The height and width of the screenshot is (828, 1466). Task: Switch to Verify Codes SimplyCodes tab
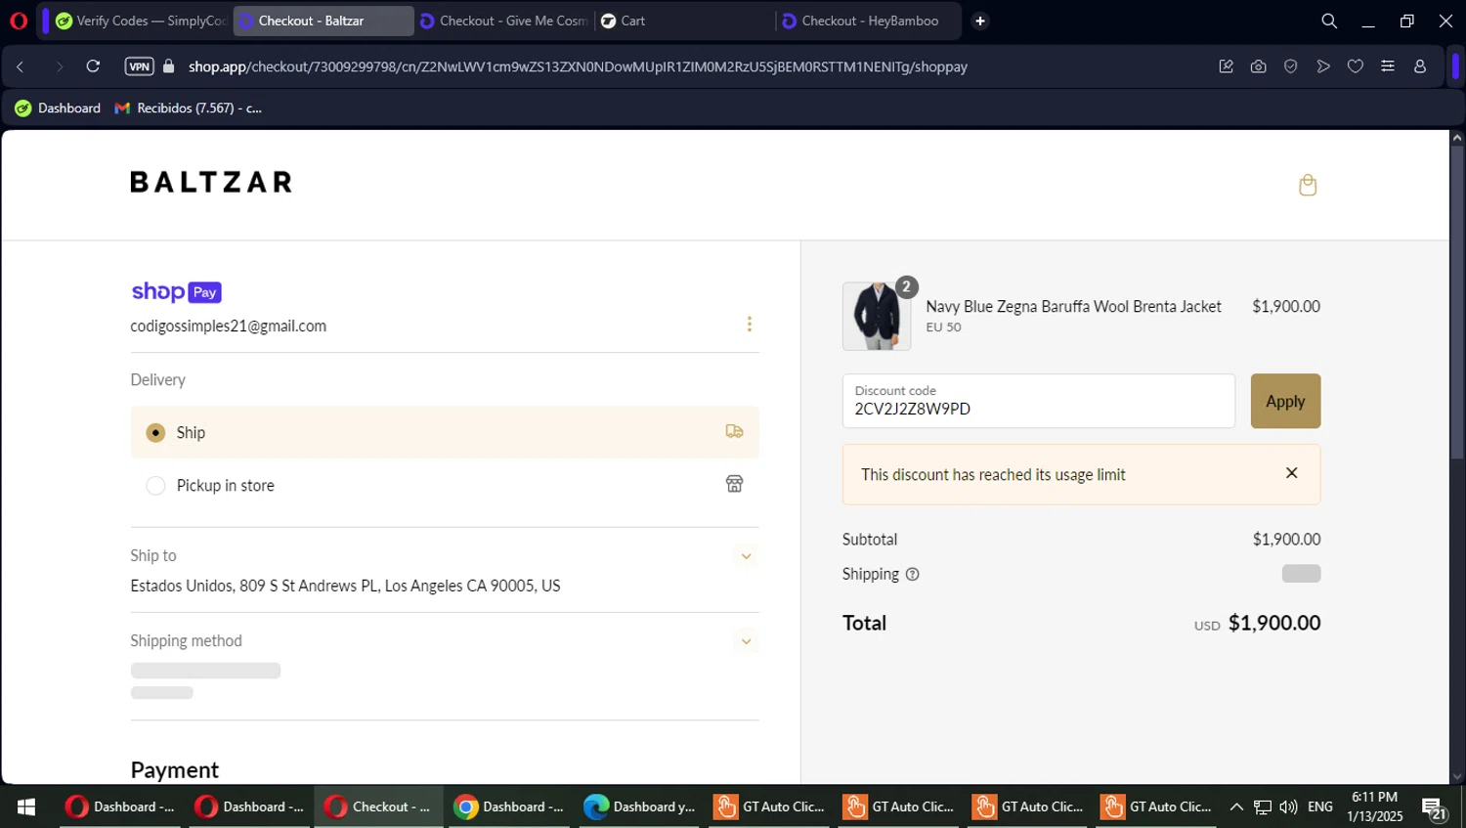point(141,21)
